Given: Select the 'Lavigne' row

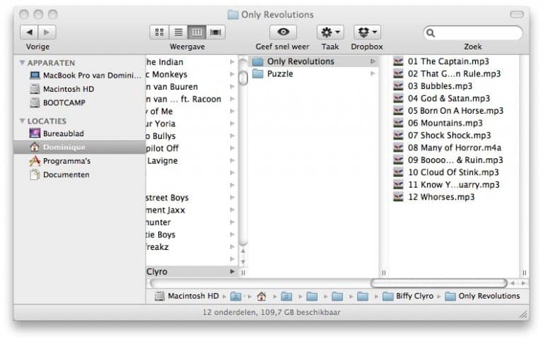Looking at the screenshot, I should (x=192, y=161).
